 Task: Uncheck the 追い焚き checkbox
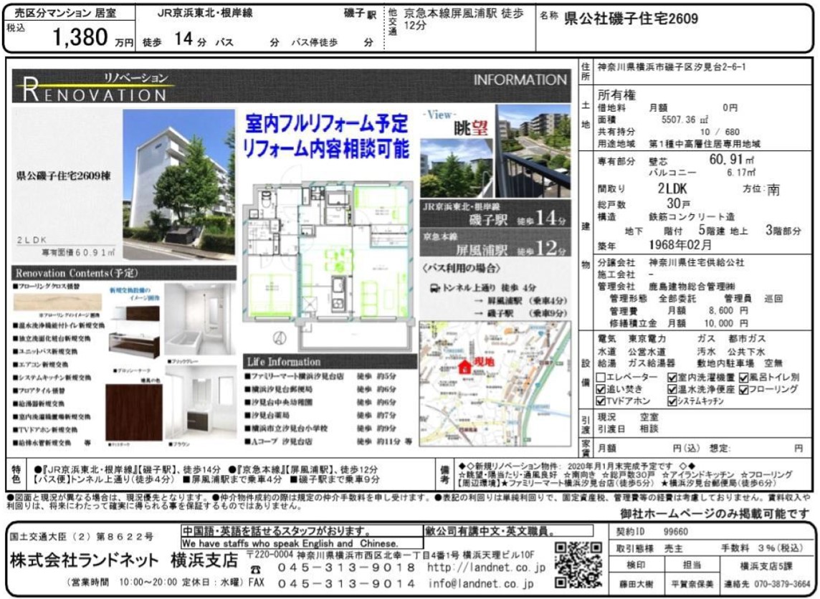(x=601, y=389)
